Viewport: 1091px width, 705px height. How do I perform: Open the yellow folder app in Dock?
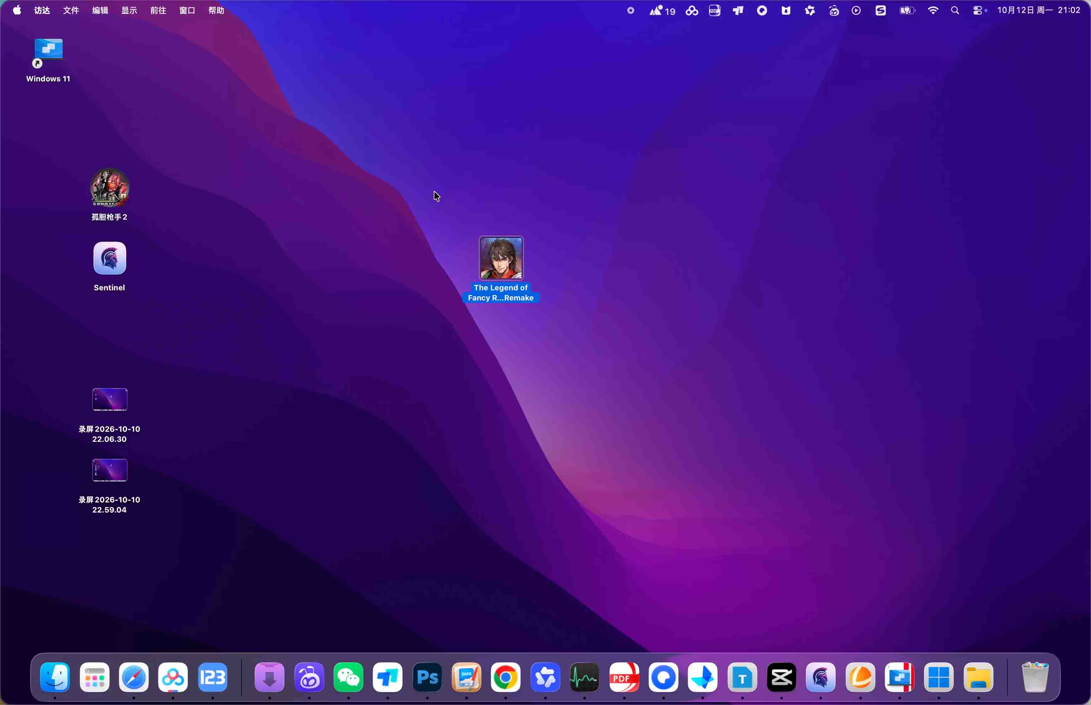978,677
